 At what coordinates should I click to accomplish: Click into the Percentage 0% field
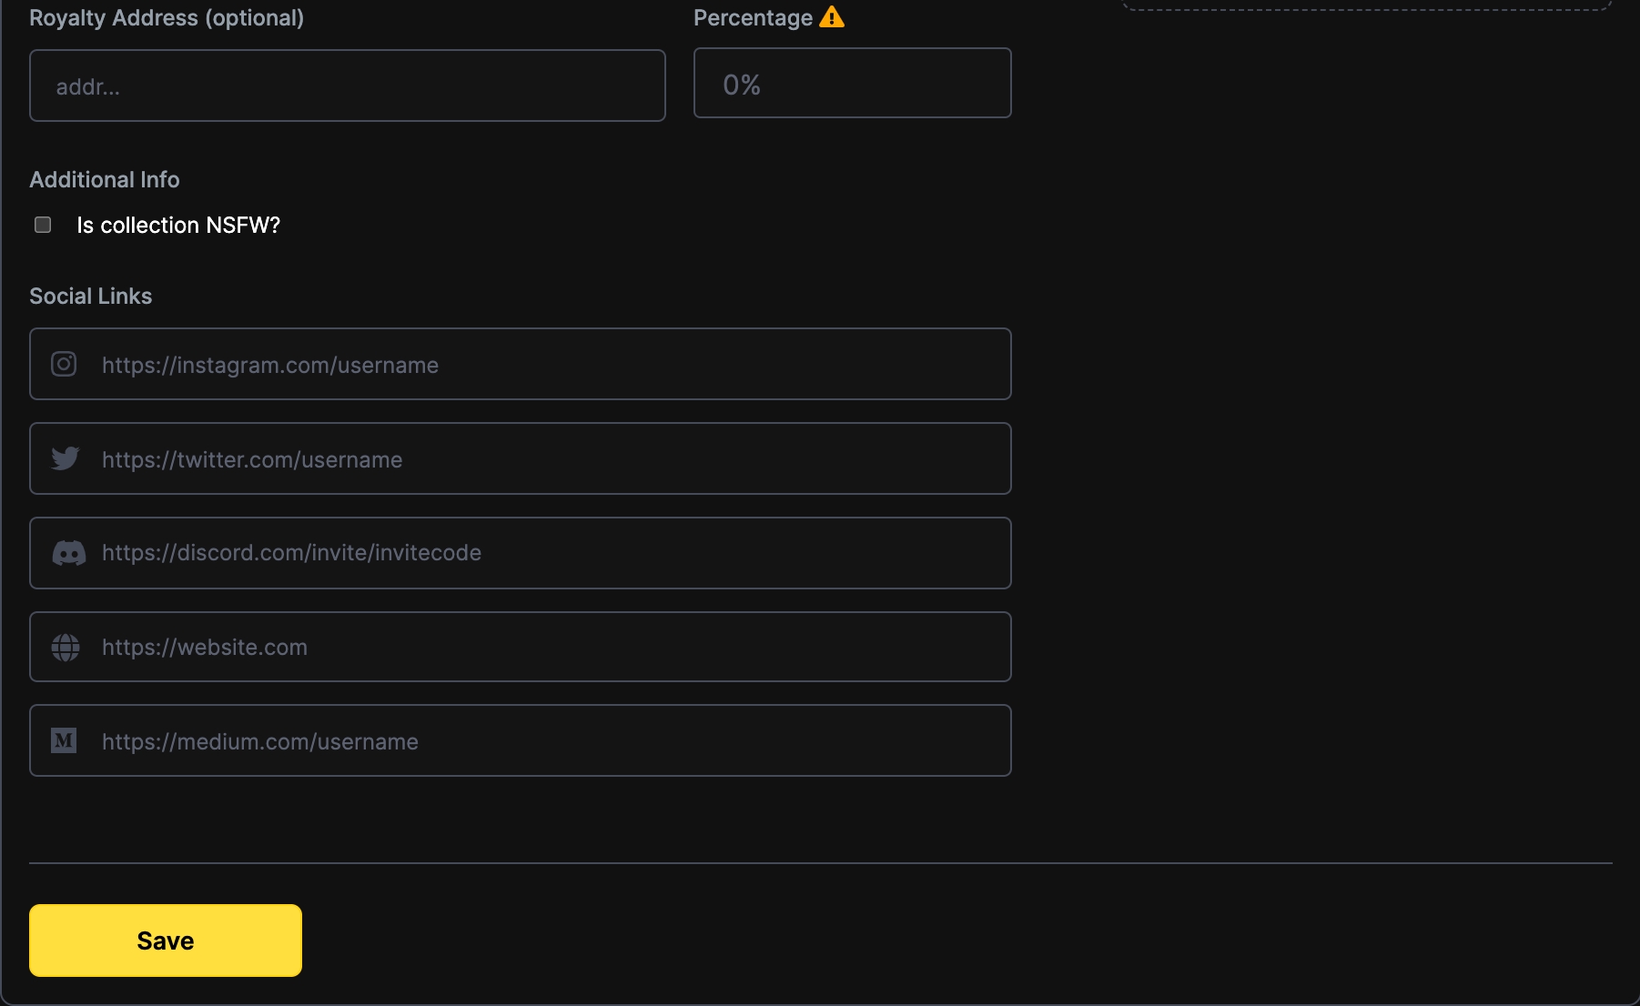(x=852, y=84)
